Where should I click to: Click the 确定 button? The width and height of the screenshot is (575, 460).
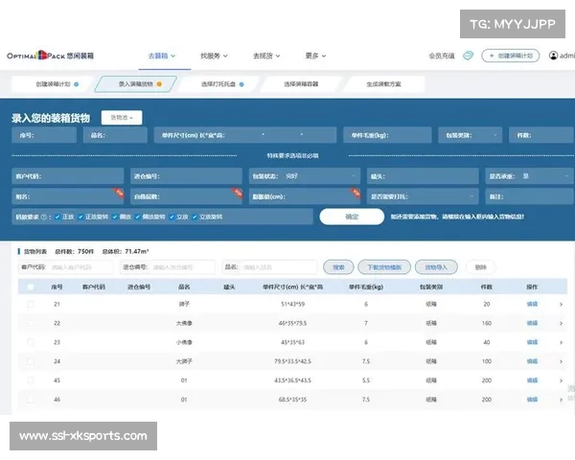click(350, 217)
